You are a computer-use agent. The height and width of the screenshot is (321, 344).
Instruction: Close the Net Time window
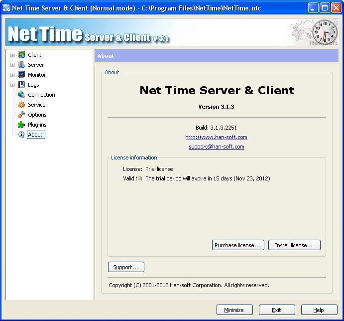pos(336,8)
